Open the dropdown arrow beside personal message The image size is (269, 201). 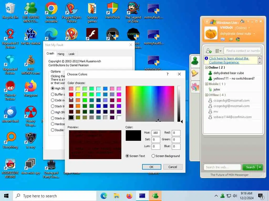pyautogui.click(x=254, y=34)
